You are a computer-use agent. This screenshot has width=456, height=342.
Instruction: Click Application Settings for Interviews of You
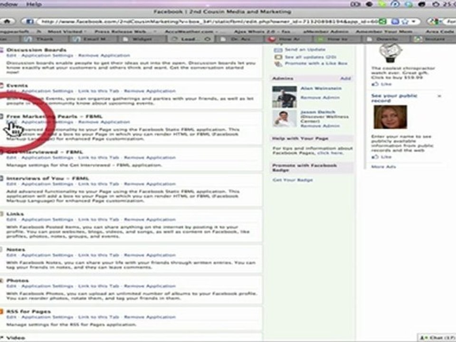click(47, 184)
